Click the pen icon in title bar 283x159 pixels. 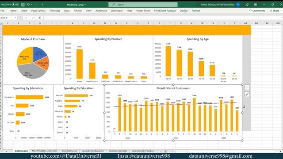(x=247, y=5)
